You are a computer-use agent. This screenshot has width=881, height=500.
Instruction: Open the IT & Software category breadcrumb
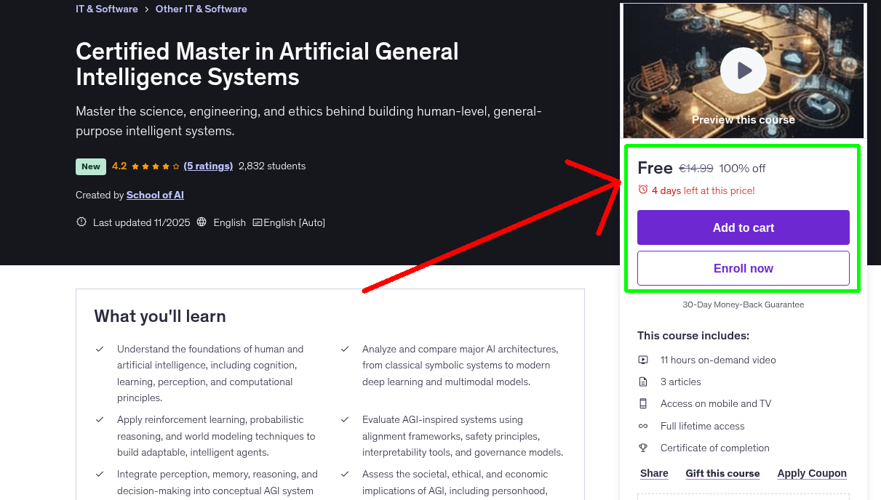coord(106,9)
